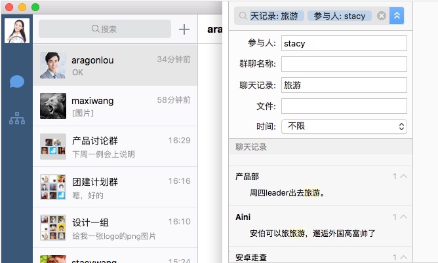This screenshot has width=438, height=263.
Task: Click aragonlou's avatar photo
Action: coord(53,65)
